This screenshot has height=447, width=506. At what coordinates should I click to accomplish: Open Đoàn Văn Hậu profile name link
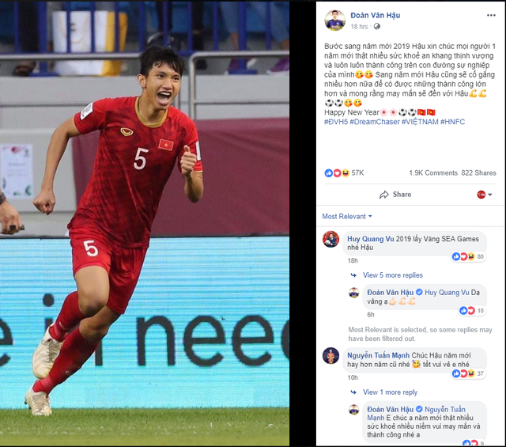(x=376, y=15)
